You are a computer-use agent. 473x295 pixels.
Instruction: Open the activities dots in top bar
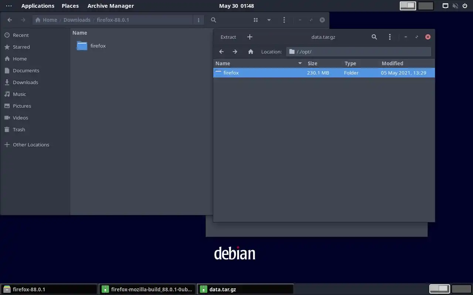9,6
